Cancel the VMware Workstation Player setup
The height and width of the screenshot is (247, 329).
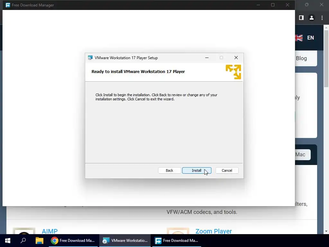click(227, 170)
